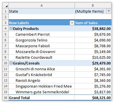The width and height of the screenshot is (115, 104).
Task: Select row header 12
Action: (5, 75)
